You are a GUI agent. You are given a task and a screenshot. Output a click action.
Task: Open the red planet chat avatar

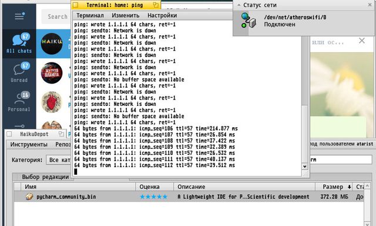52,73
